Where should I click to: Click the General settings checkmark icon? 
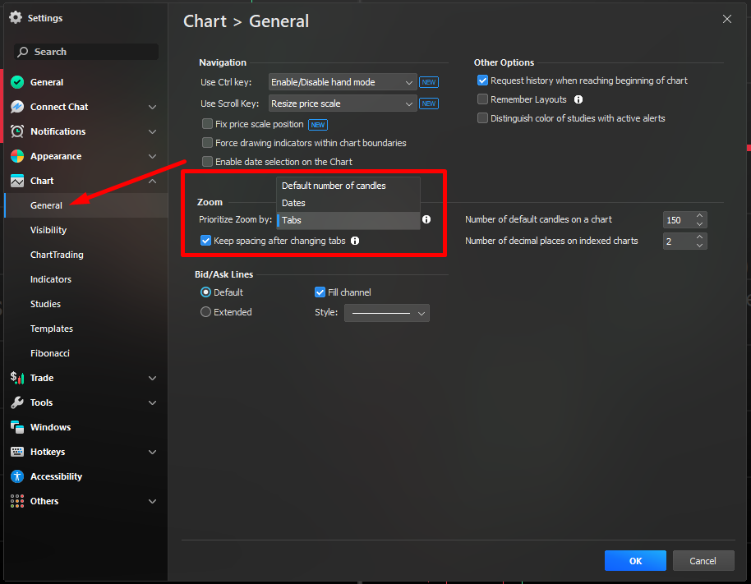(17, 82)
